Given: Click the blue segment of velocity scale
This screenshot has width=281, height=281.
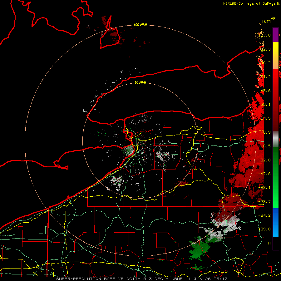Looking at the screenshot, I should tap(276, 223).
